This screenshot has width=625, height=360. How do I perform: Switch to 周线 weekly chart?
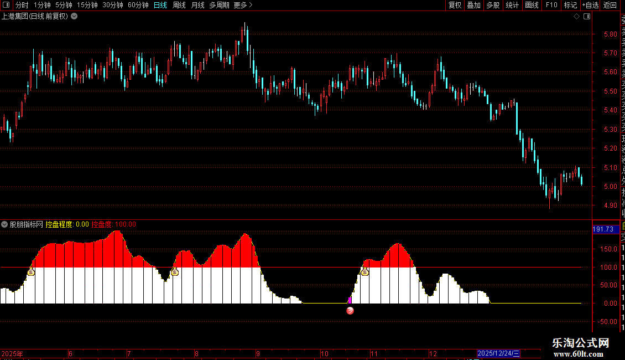tap(179, 5)
